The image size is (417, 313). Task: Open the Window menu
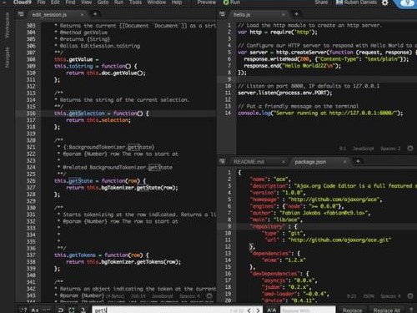157,3
